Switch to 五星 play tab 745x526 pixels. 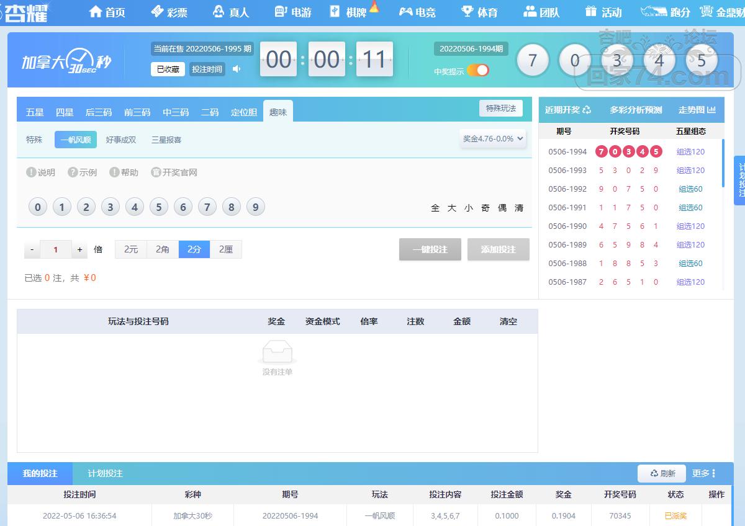tap(35, 112)
